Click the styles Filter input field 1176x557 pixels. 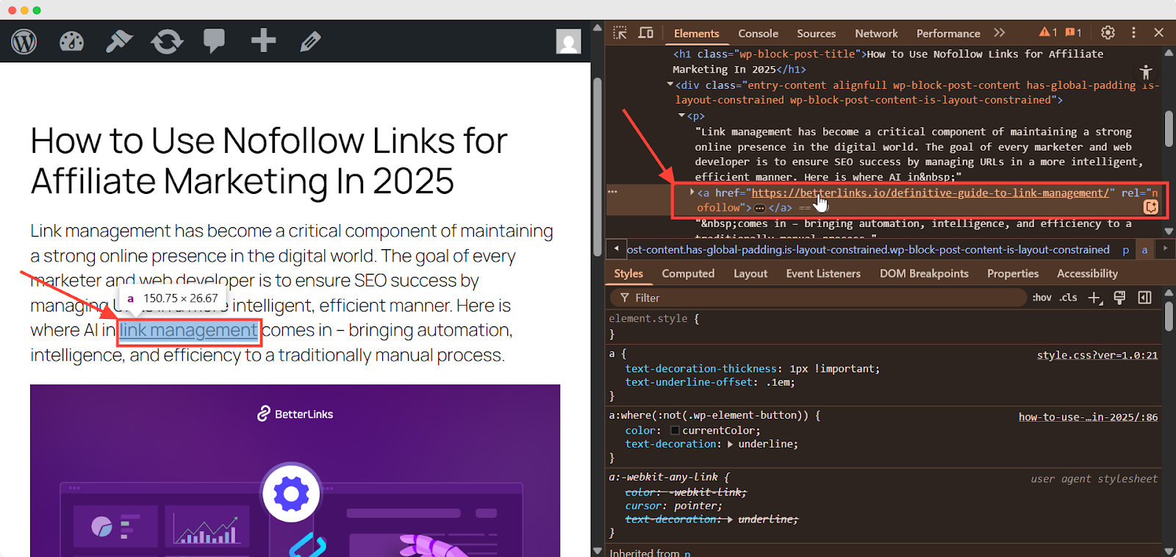(818, 298)
